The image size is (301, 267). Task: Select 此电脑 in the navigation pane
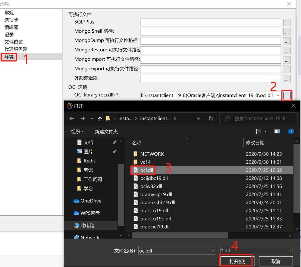click(x=87, y=225)
